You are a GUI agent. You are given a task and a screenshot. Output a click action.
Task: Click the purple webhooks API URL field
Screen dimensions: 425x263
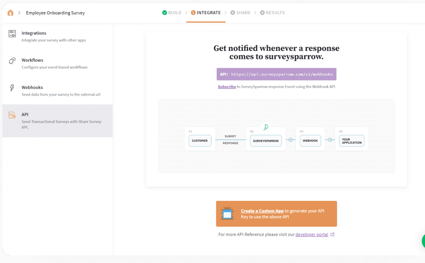tap(276, 74)
